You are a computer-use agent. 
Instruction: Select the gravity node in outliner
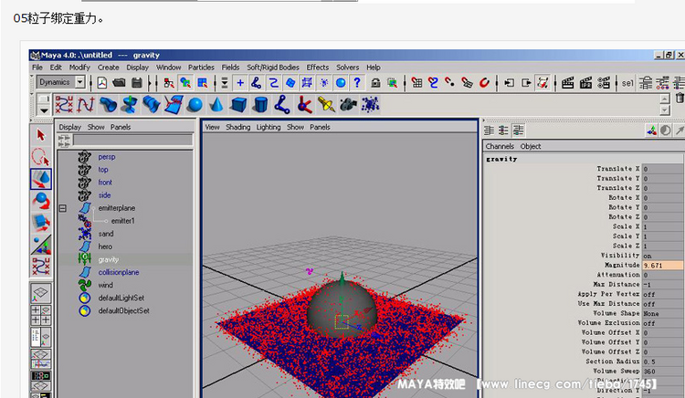point(109,259)
